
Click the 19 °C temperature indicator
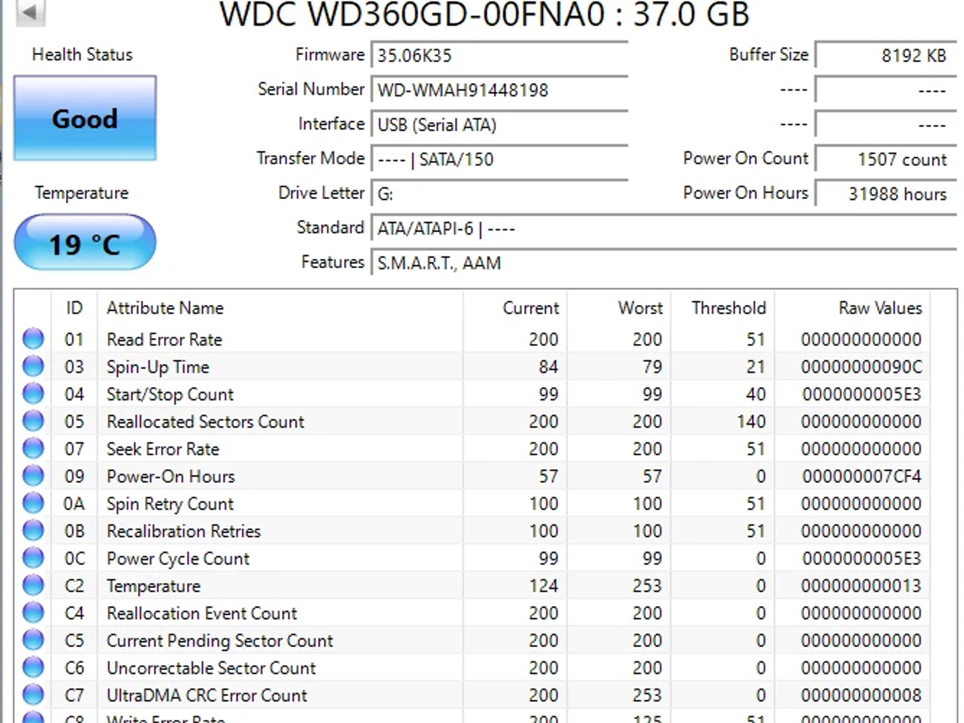coord(85,243)
